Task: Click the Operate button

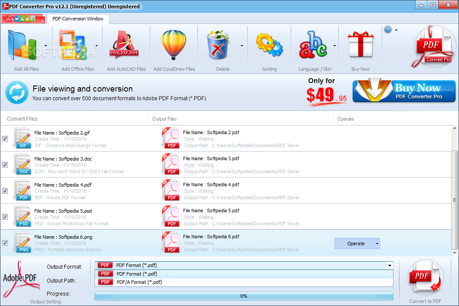Action: coord(357,243)
